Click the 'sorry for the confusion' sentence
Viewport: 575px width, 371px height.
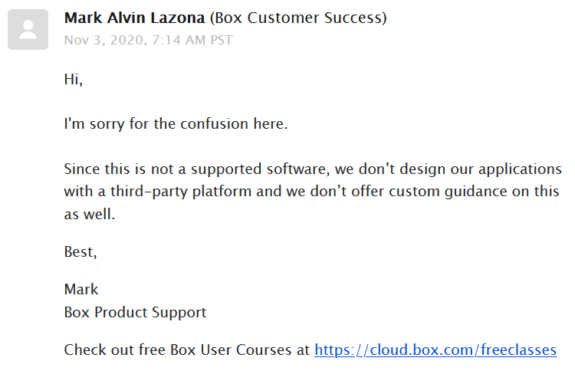[x=176, y=124]
